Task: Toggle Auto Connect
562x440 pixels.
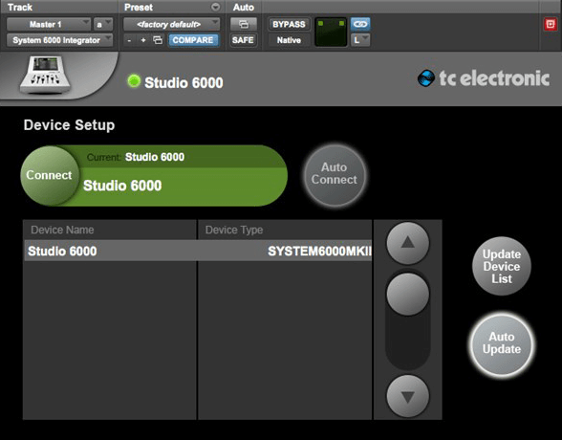Action: pyautogui.click(x=335, y=176)
